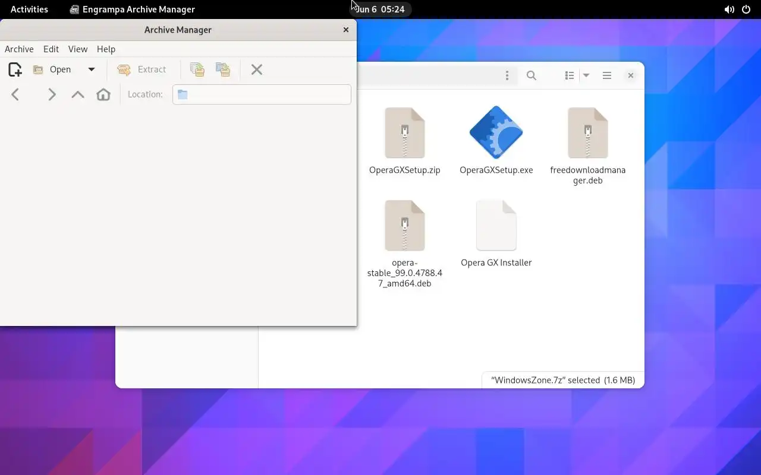Screen dimensions: 761x475
Task: Click the volume speaker icon
Action: pos(729,9)
